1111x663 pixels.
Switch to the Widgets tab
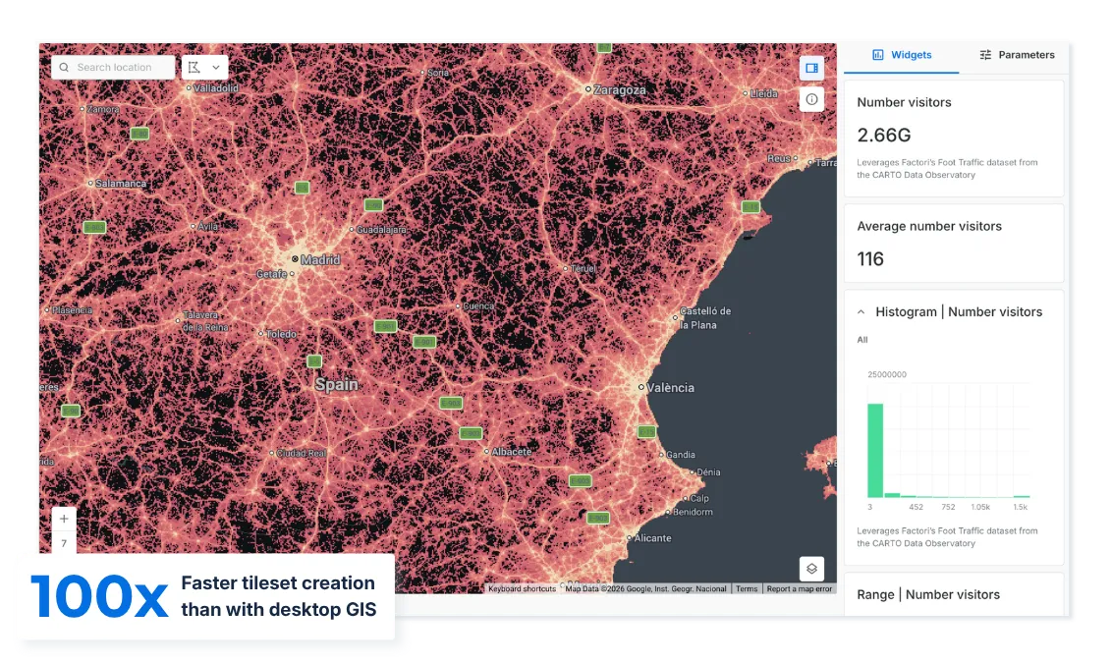coord(901,55)
